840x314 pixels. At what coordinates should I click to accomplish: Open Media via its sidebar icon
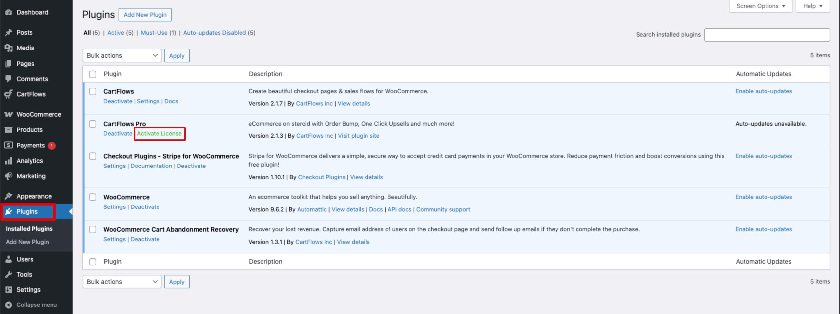[9, 48]
